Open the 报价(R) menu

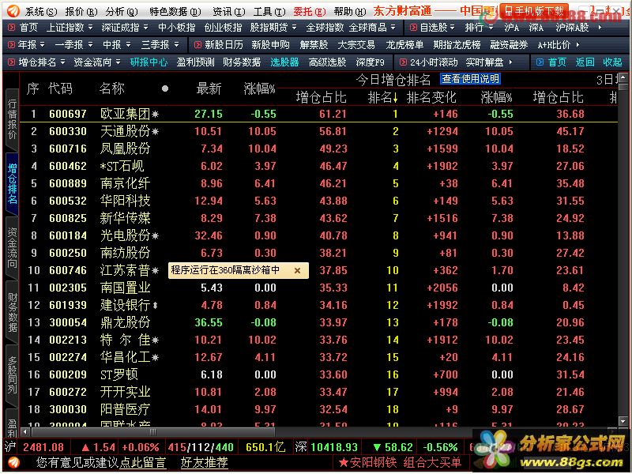coord(81,11)
